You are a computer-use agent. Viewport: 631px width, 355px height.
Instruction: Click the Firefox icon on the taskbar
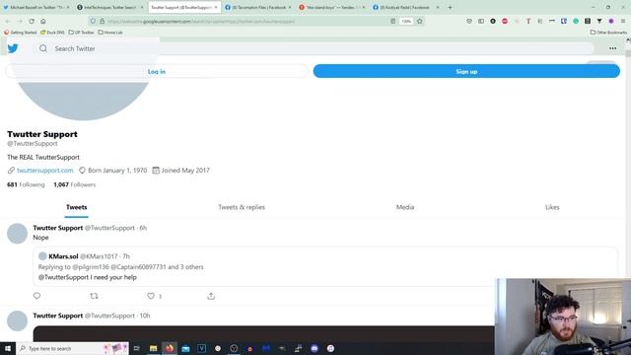170,348
